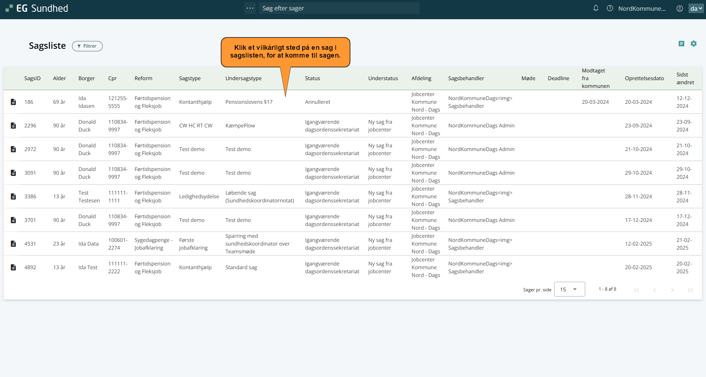Viewport: 706px width, 377px height.
Task: Click the 'CW HC RT CW' sagstype cell
Action: pos(196,126)
